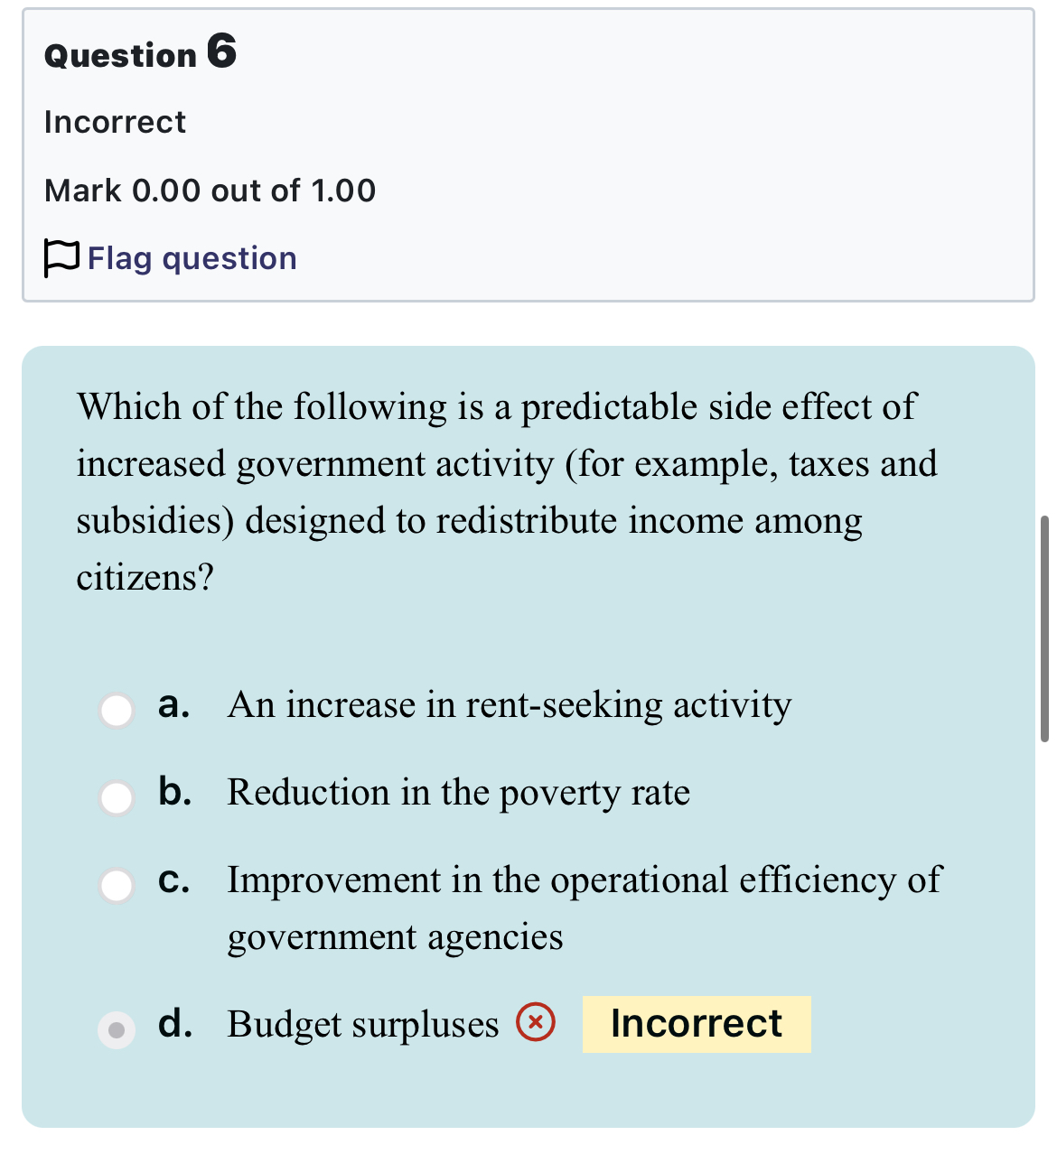Click the vertical scrollbar thumb on the right
This screenshot has width=1057, height=1154.
1044,628
